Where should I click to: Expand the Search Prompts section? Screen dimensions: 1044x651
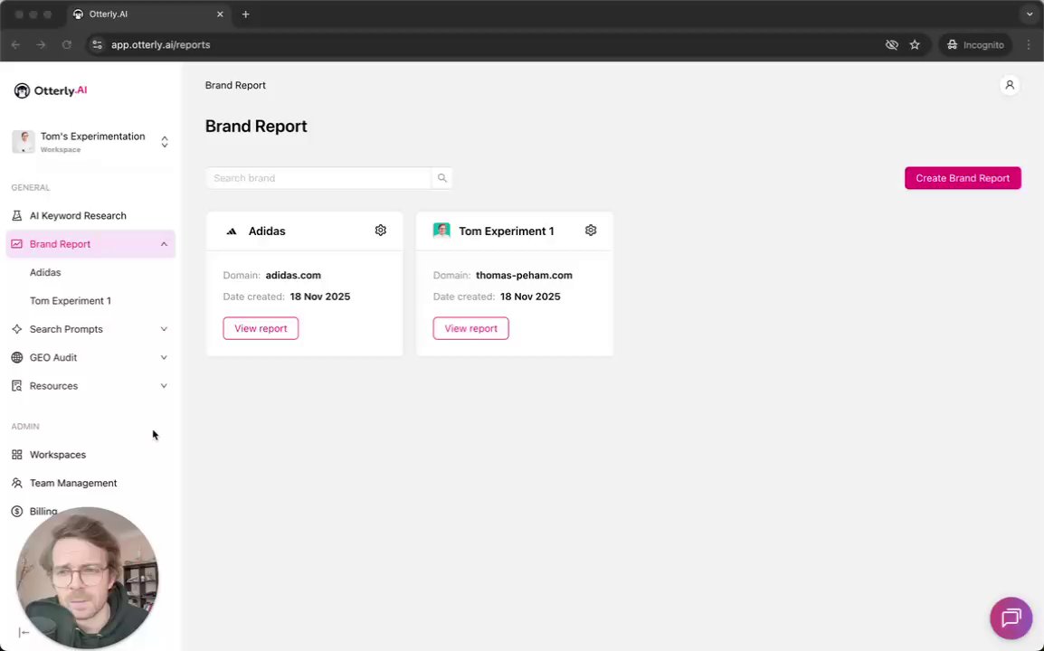[164, 329]
